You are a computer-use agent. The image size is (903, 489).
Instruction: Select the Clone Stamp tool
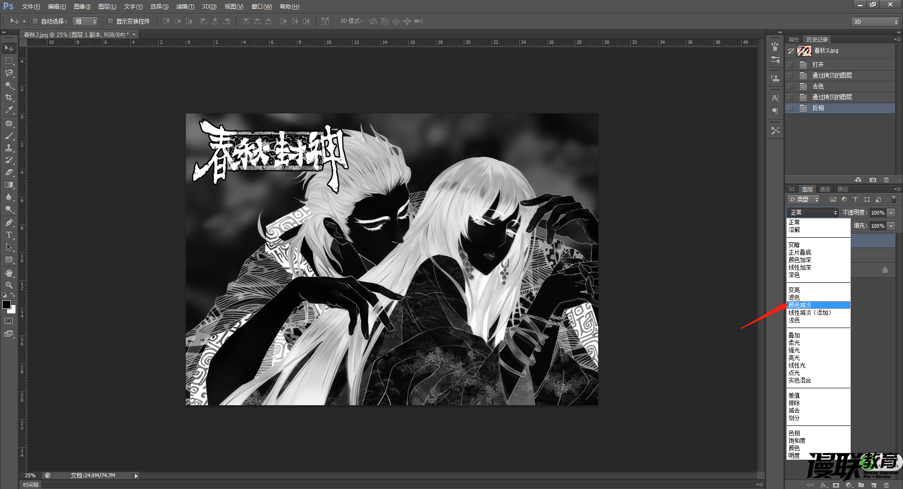9,148
